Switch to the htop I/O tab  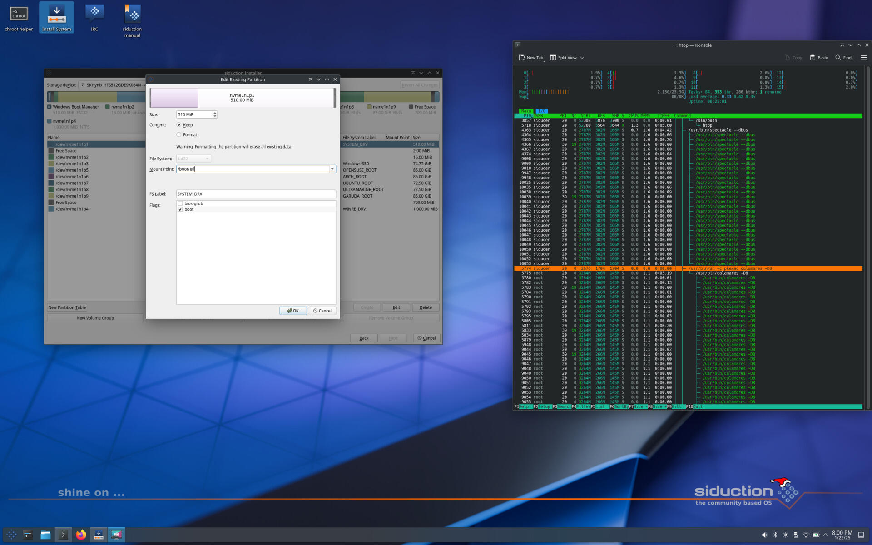tap(541, 111)
